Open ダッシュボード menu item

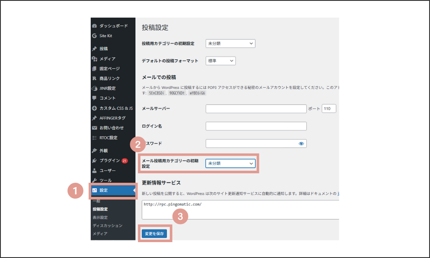point(113,26)
